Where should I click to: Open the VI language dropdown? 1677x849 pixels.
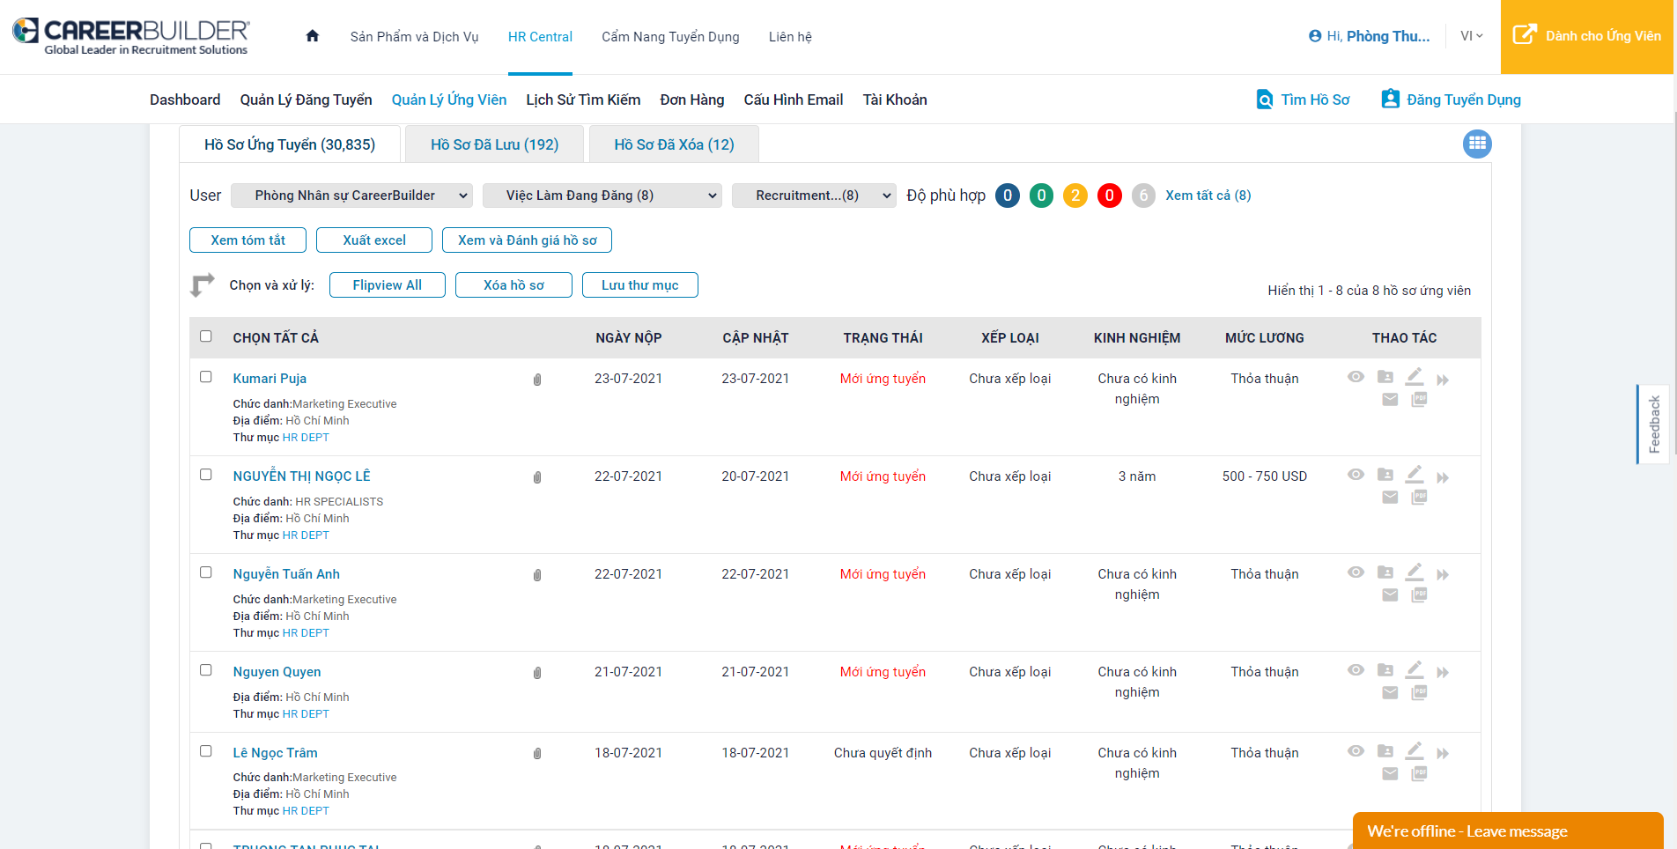coord(1472,36)
